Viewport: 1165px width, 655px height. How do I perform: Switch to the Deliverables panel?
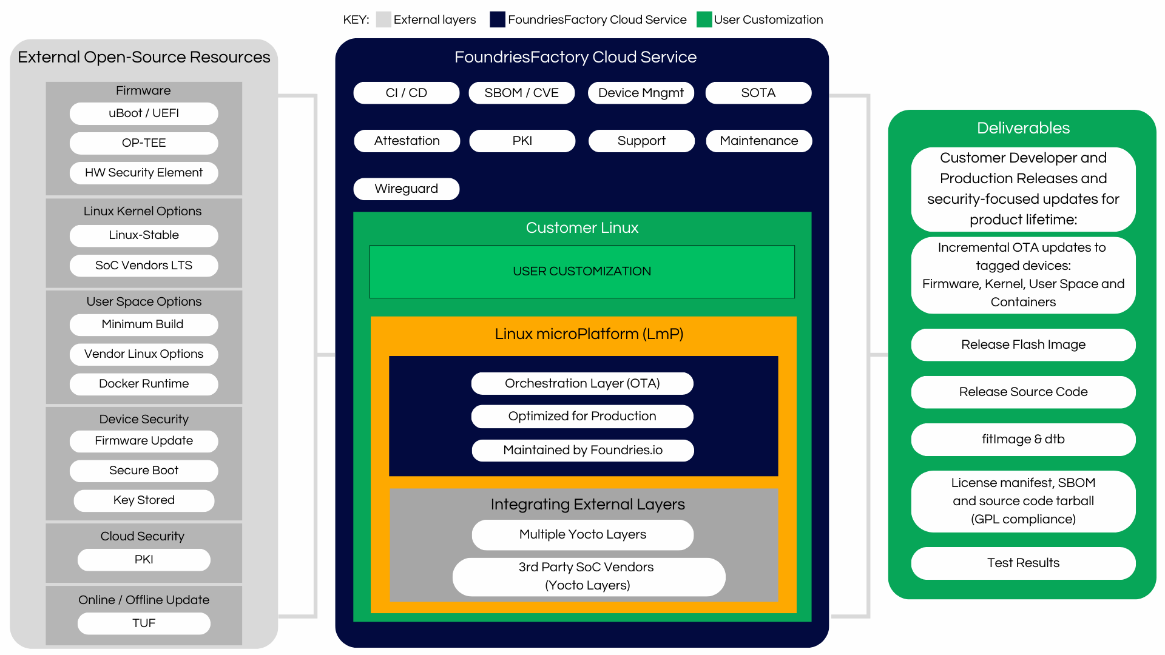click(1023, 128)
